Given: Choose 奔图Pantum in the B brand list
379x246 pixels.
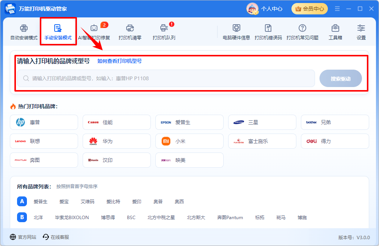Looking at the screenshot, I should (230, 218).
